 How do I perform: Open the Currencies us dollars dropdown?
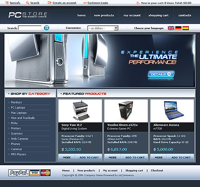(103, 28)
